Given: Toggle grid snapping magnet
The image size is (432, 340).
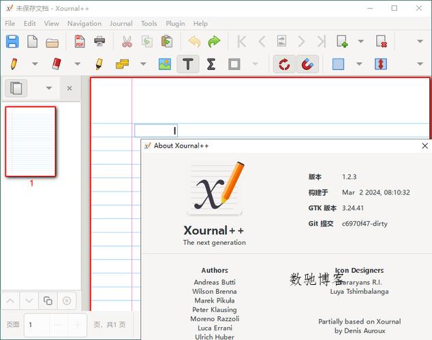Looking at the screenshot, I should 307,64.
